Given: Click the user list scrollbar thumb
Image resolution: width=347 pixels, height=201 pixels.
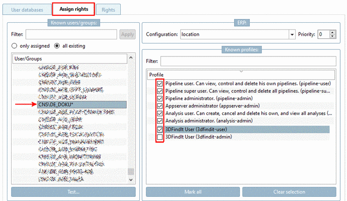Looking at the screenshot, I should point(131,171).
